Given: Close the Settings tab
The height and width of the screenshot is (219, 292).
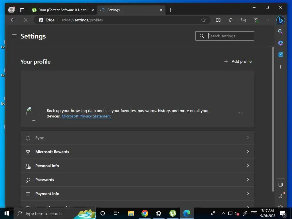Looking at the screenshot, I should (x=161, y=10).
